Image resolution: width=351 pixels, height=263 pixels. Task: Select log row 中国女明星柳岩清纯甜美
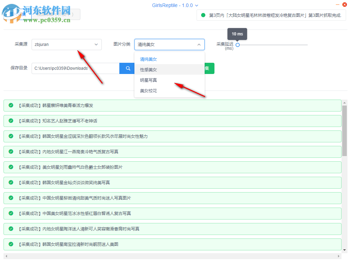[x=172, y=198]
